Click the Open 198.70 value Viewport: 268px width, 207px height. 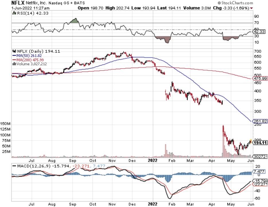[x=90, y=8]
